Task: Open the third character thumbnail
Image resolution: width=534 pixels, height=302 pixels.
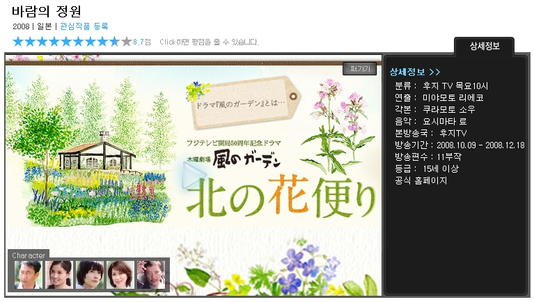Action: point(90,275)
